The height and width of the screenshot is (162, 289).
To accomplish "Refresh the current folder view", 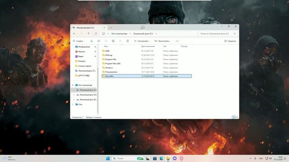I will [x=96, y=34].
